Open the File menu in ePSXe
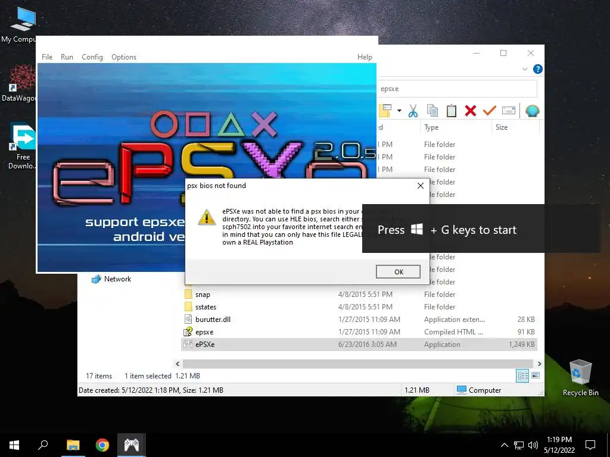Screen dimensions: 610x457 pos(47,57)
